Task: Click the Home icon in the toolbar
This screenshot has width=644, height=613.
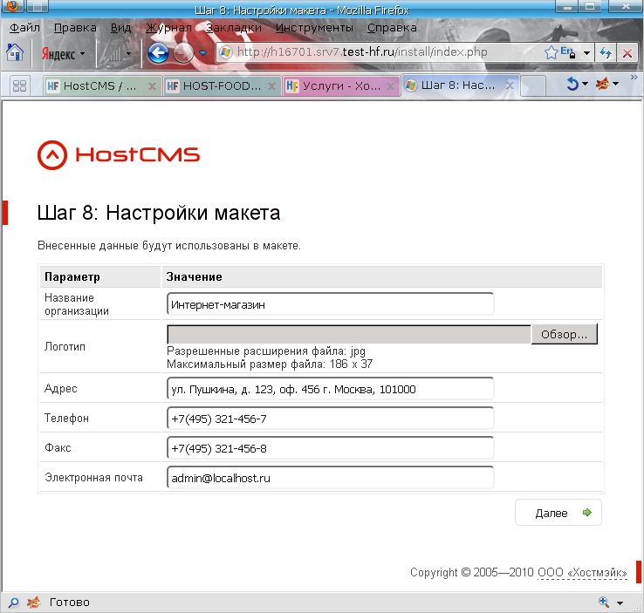Action: (15, 52)
